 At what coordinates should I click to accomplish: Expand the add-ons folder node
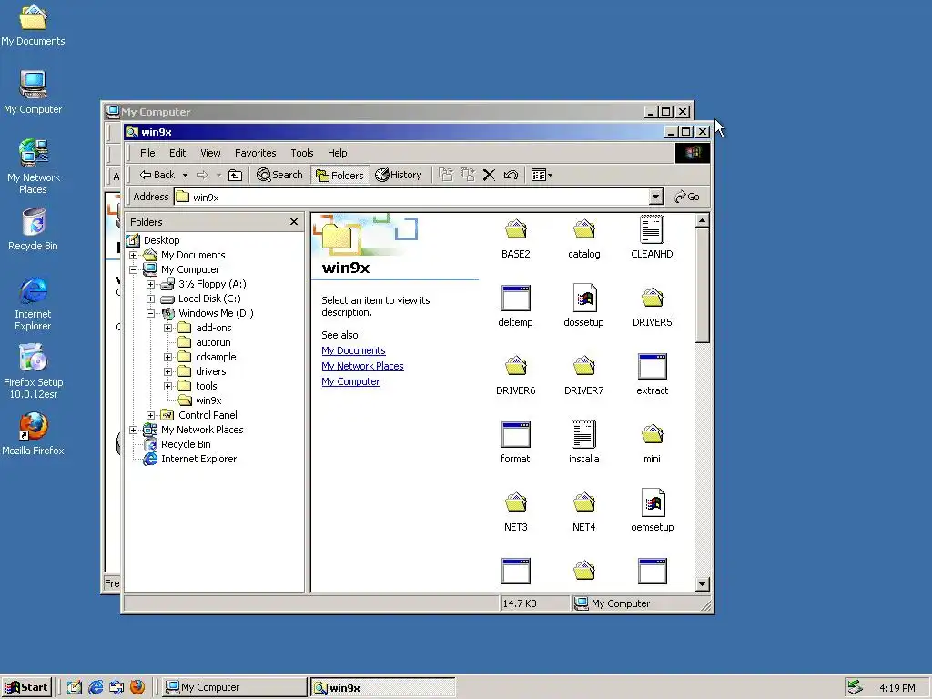167,328
